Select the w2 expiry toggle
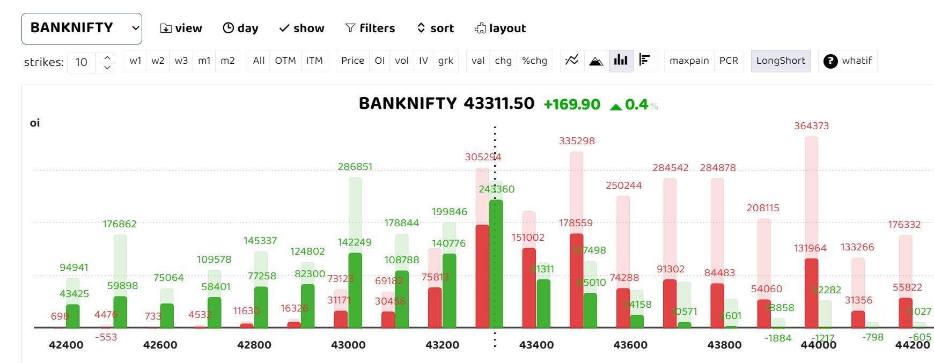Viewport: 934px width, 363px height. click(158, 61)
